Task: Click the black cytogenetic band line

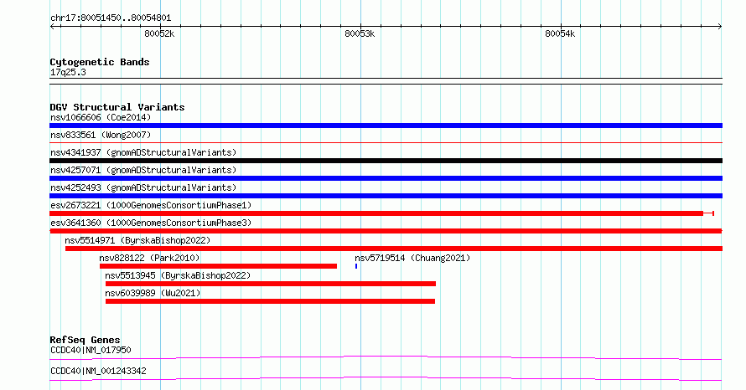Action: [386, 81]
